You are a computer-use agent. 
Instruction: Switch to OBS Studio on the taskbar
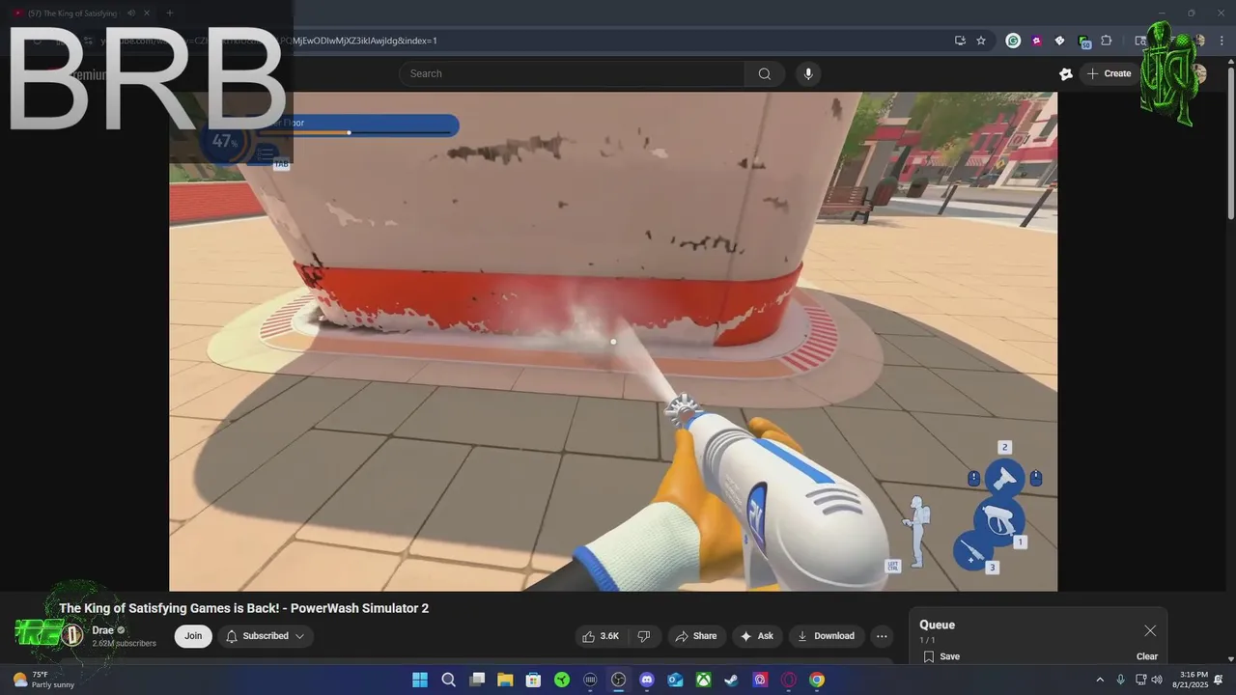(x=618, y=680)
